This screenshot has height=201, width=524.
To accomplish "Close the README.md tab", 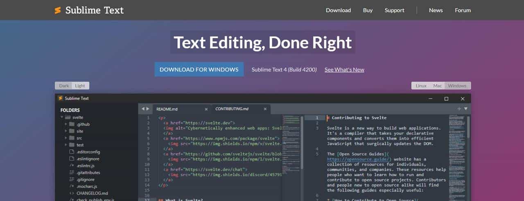I will point(206,109).
